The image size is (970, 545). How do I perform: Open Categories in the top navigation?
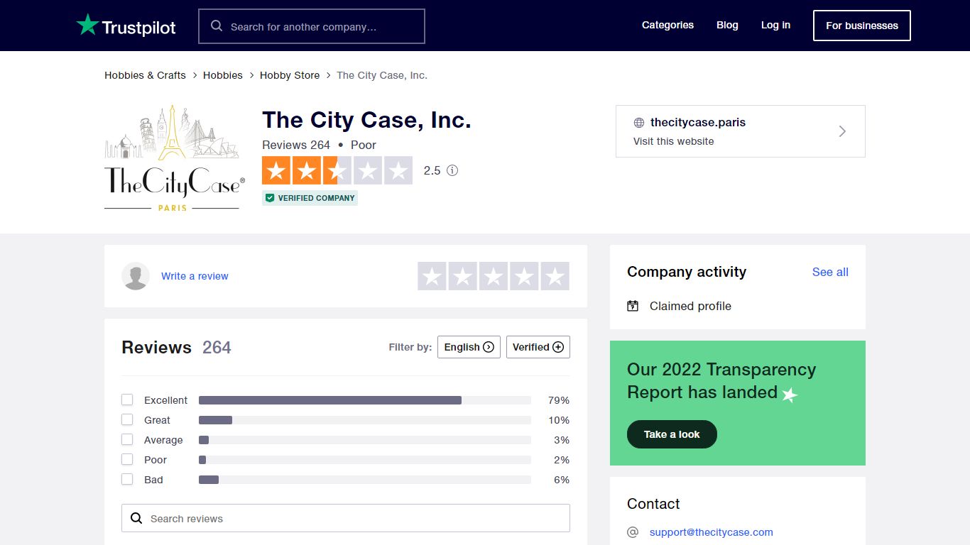tap(667, 25)
